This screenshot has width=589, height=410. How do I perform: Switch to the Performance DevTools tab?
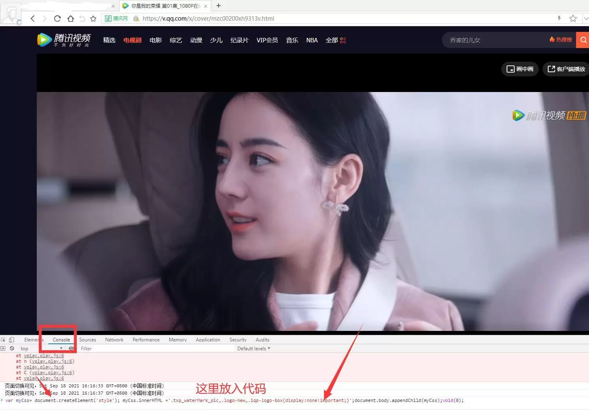click(146, 340)
